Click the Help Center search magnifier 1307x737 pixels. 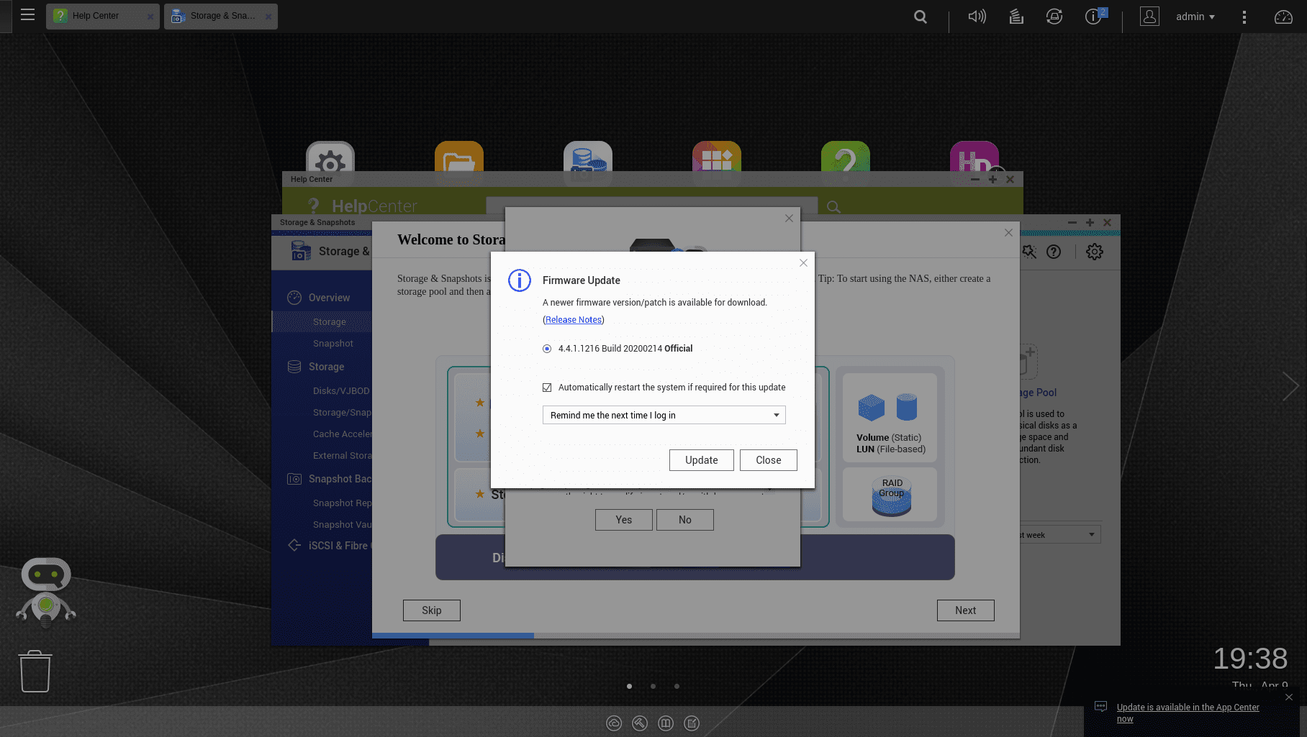coord(833,207)
